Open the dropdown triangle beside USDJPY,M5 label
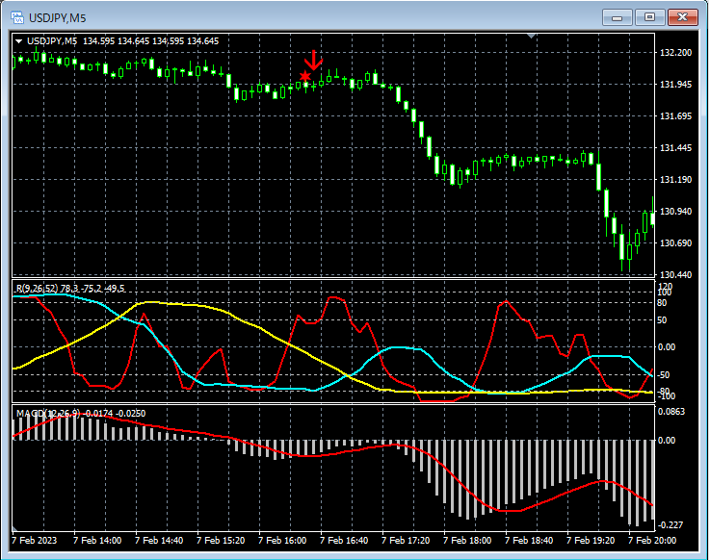710x560 pixels. (x=18, y=41)
